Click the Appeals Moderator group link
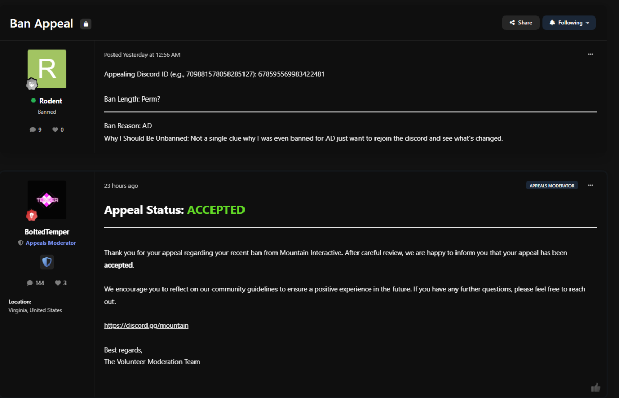The width and height of the screenshot is (619, 398). point(51,243)
